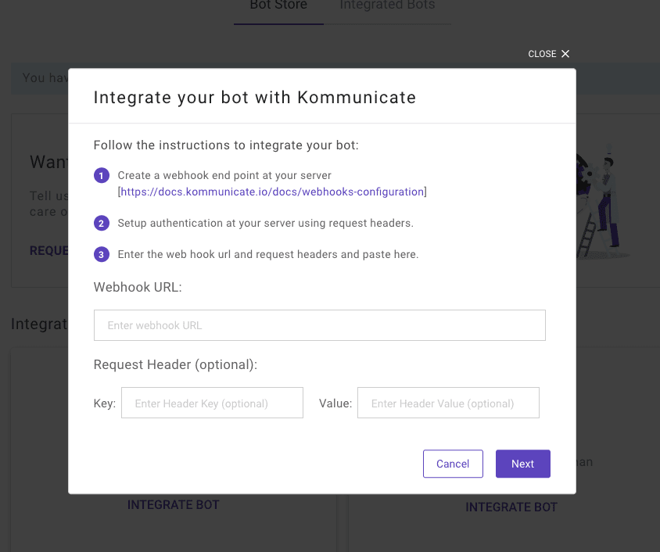660x552 pixels.
Task: Open the webhooks-configuration docs link
Action: [x=272, y=192]
